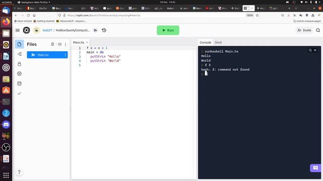The width and height of the screenshot is (323, 181).
Task: Close the Main.hs editor tab
Action: tap(87, 42)
